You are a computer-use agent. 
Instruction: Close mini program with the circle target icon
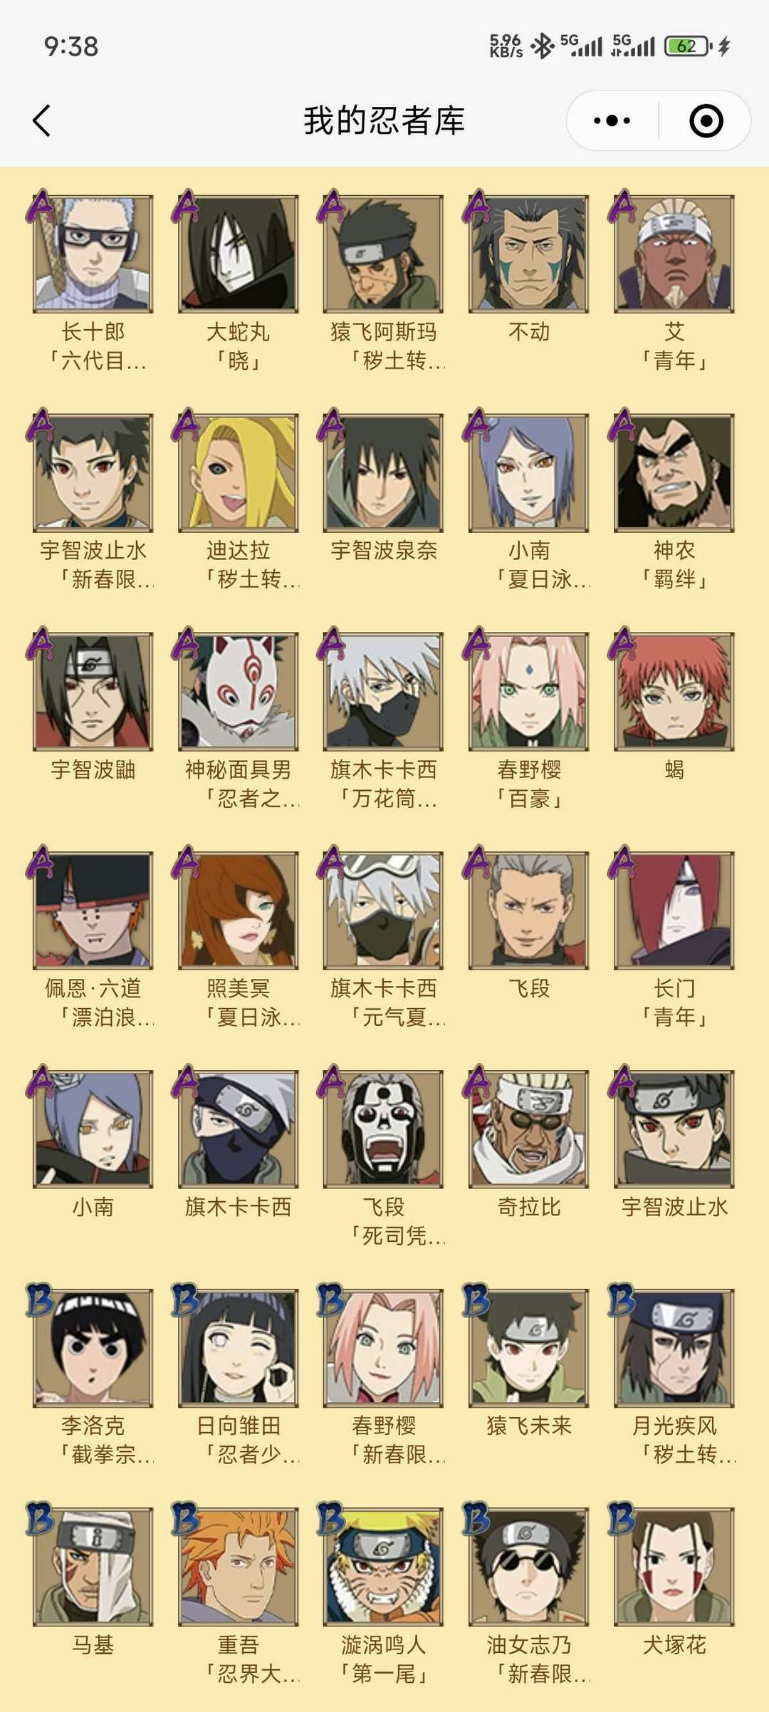click(x=706, y=120)
